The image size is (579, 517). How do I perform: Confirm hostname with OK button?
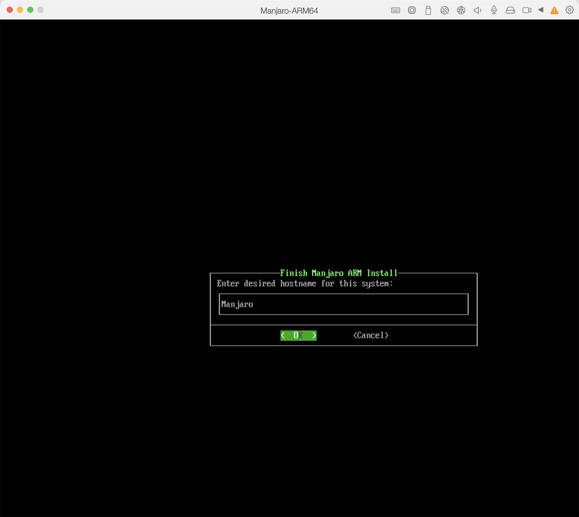[298, 335]
